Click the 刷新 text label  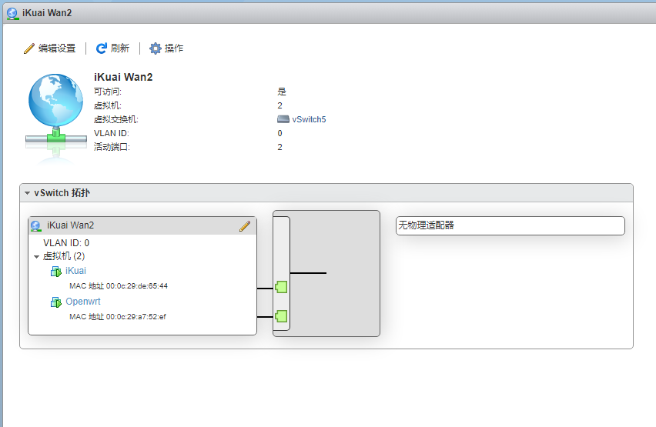coord(120,48)
